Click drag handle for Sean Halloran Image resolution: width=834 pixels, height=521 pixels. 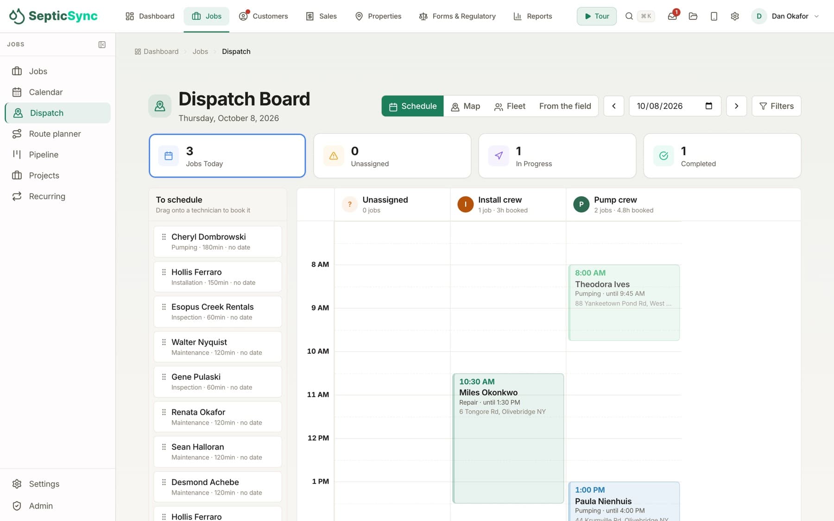164,446
